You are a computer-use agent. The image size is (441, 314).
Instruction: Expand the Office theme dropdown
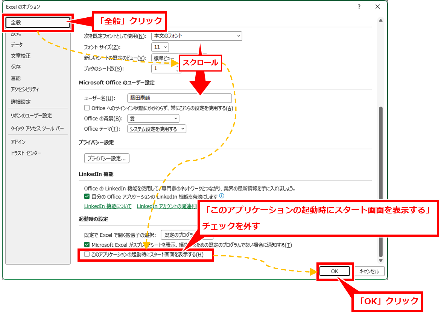tap(157, 129)
